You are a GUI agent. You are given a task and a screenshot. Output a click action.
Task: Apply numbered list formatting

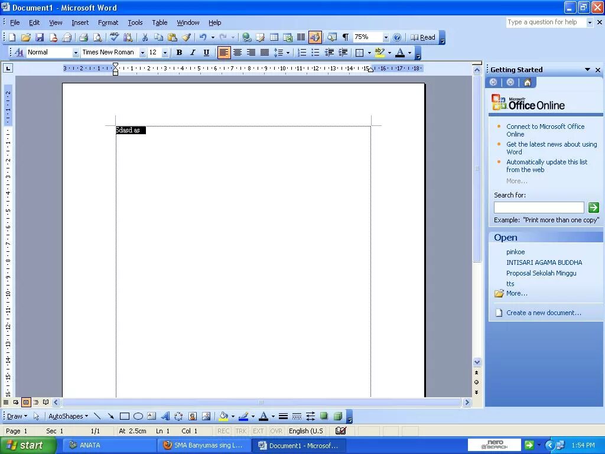[302, 53]
